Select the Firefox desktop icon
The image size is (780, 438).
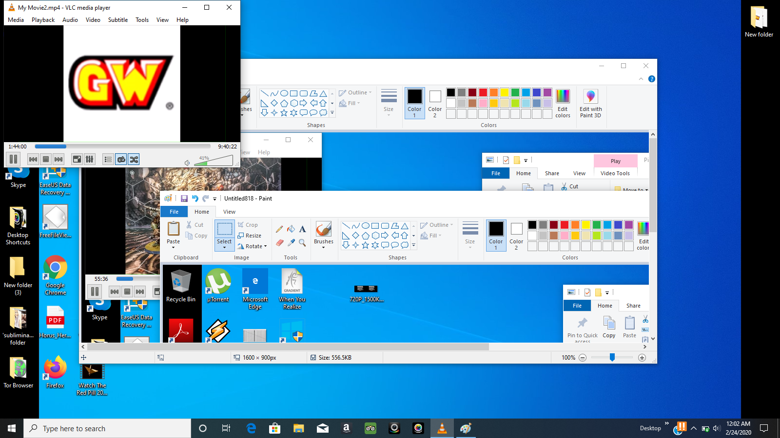click(55, 373)
